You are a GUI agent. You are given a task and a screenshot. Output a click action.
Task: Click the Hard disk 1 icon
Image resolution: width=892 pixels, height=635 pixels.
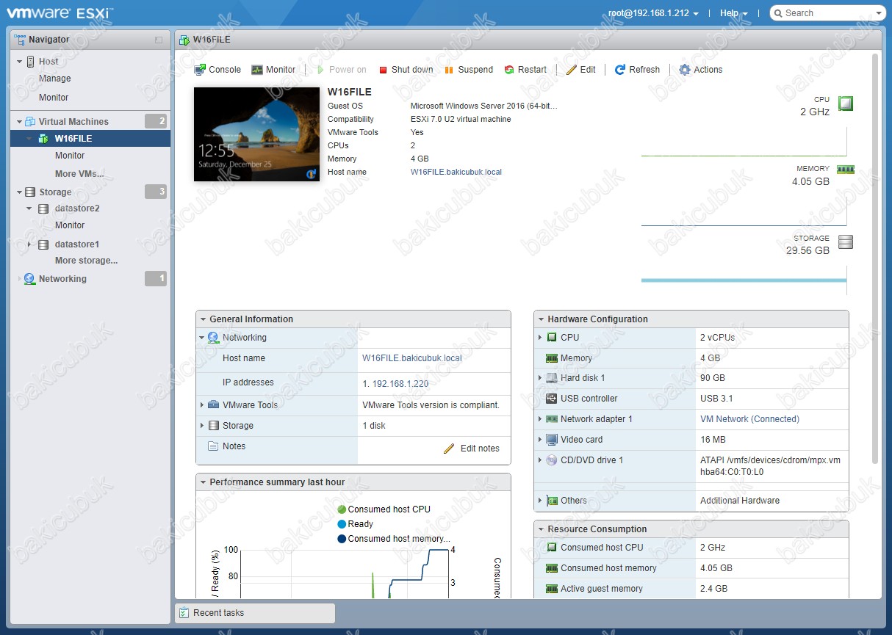point(552,378)
